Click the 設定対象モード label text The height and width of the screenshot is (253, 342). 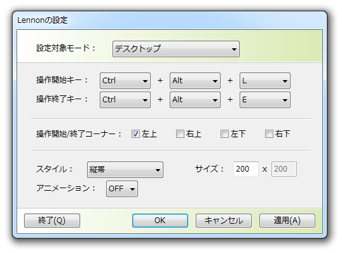click(66, 48)
